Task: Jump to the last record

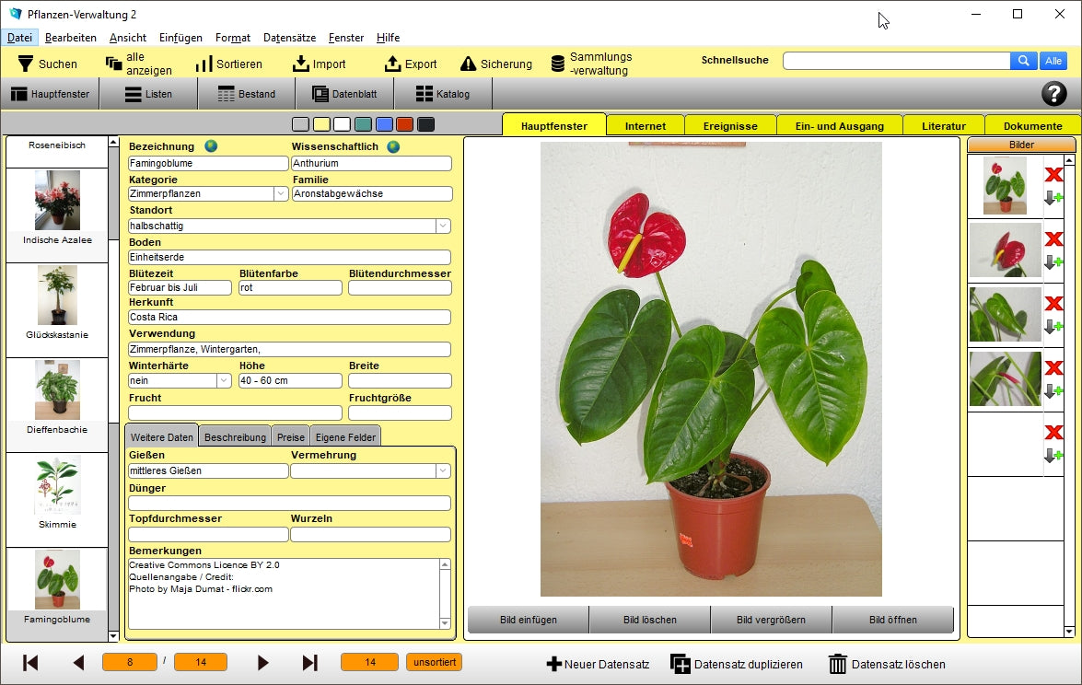Action: 309,663
